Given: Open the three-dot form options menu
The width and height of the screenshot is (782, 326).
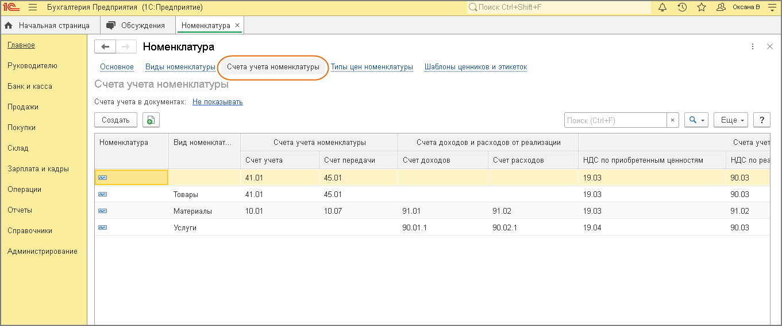Looking at the screenshot, I should (753, 47).
